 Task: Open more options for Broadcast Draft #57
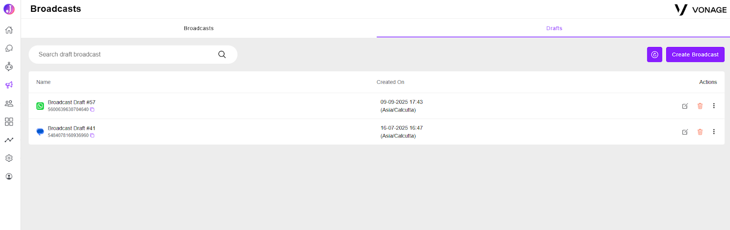pyautogui.click(x=714, y=106)
